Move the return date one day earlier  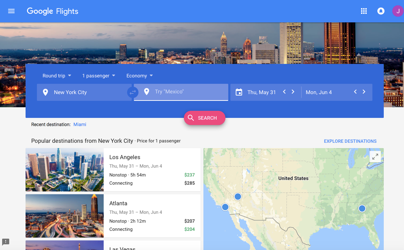click(355, 92)
